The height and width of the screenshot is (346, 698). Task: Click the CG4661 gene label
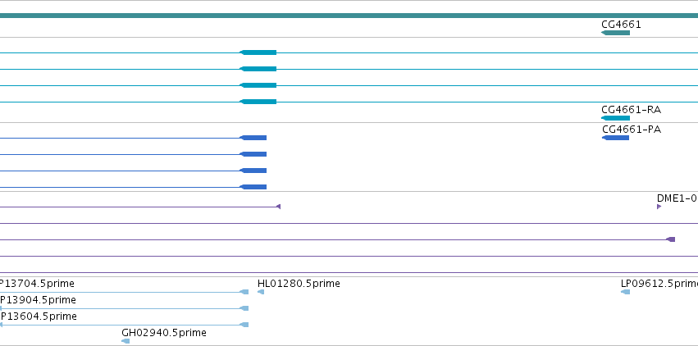tap(621, 25)
